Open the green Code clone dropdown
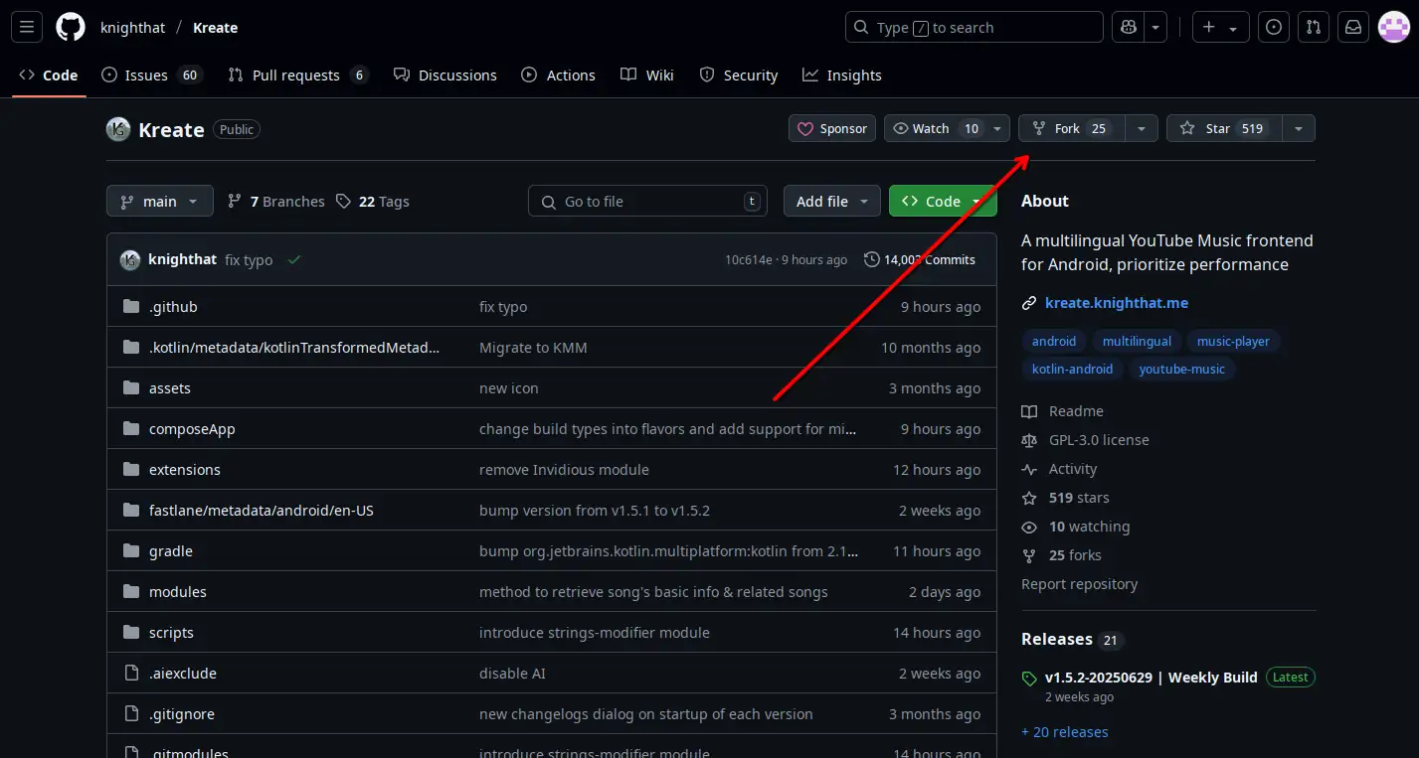 click(x=943, y=202)
